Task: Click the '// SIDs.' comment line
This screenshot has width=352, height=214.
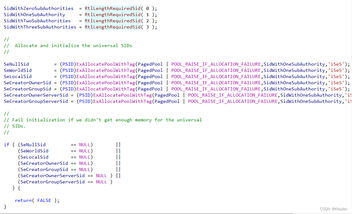Action: (15, 126)
